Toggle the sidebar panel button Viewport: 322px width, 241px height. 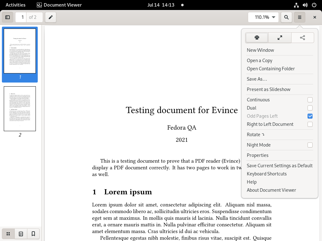8,17
